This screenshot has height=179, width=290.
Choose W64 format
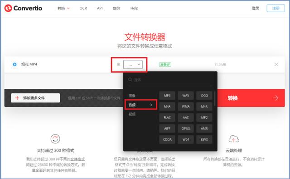click(x=186, y=139)
